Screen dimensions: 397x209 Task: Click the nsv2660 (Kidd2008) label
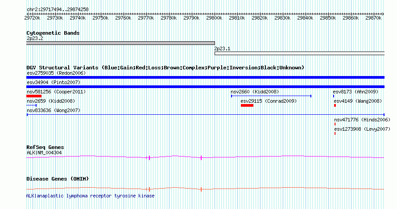(x=255, y=92)
